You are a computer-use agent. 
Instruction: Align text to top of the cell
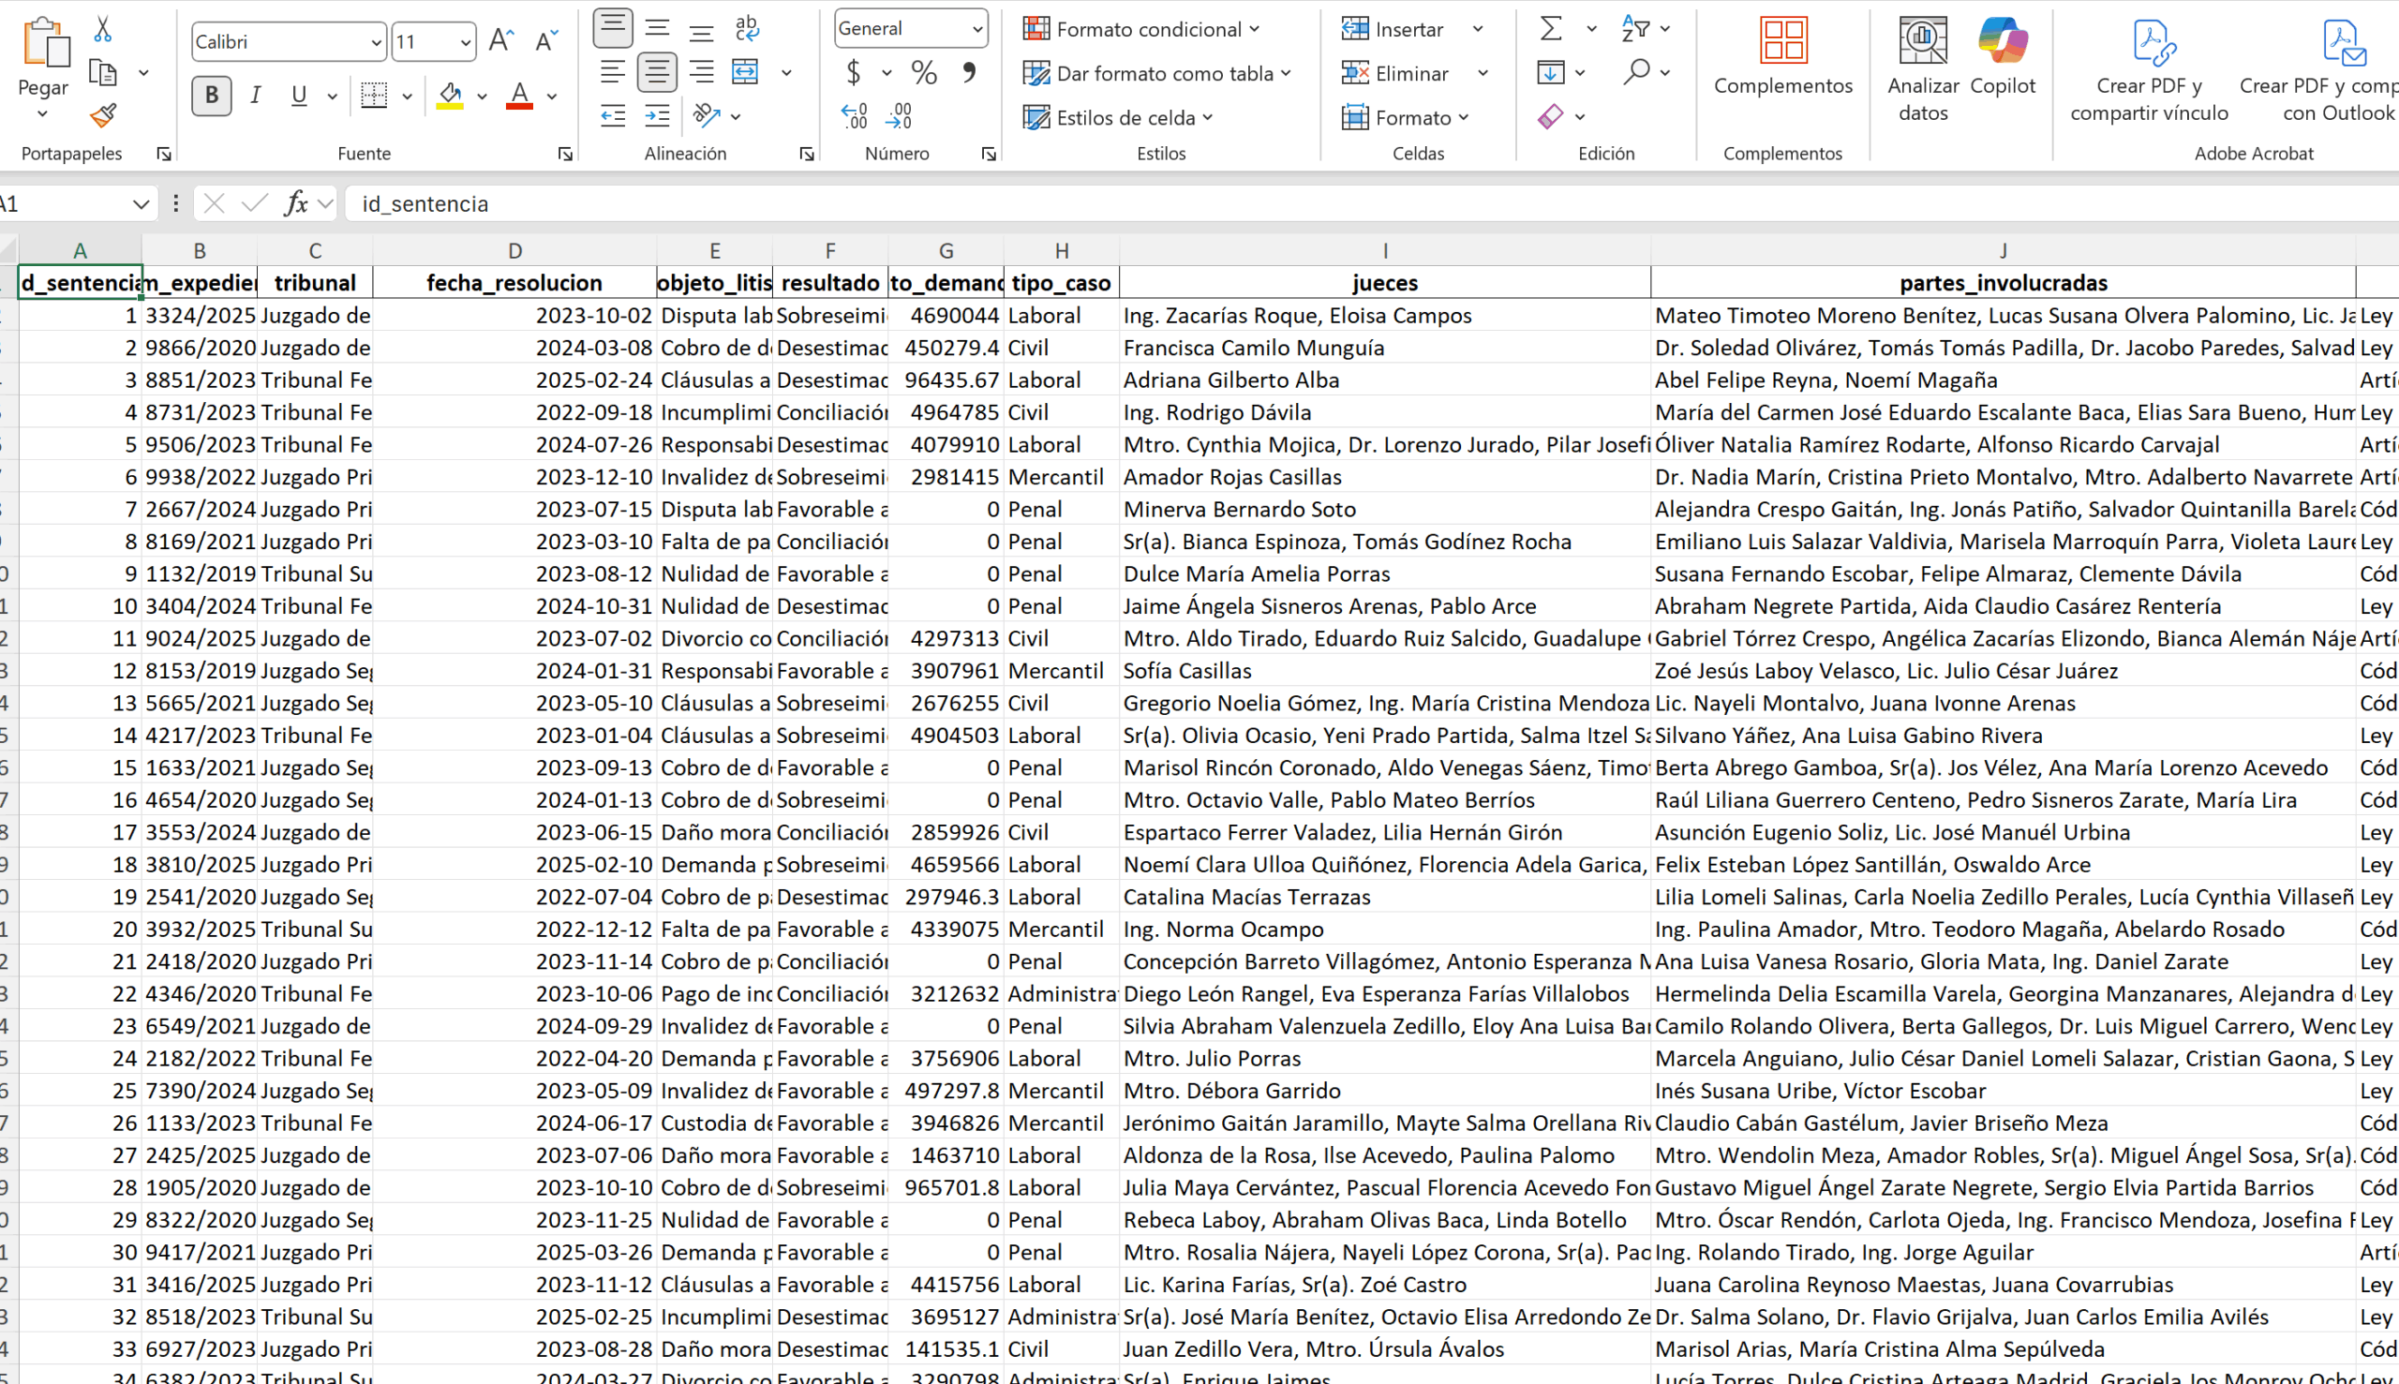613,28
